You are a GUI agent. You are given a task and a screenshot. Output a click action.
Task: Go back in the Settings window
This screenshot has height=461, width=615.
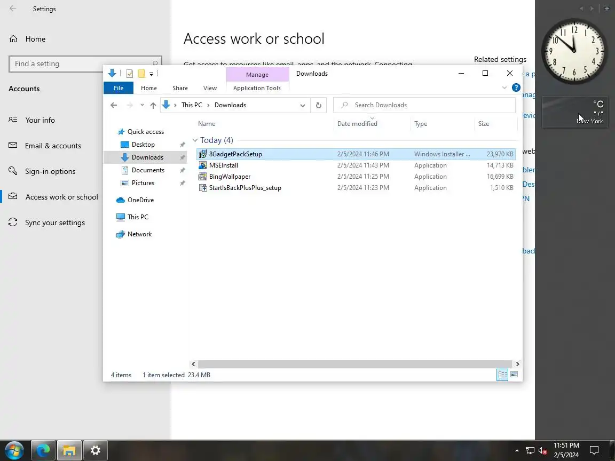coord(13,9)
